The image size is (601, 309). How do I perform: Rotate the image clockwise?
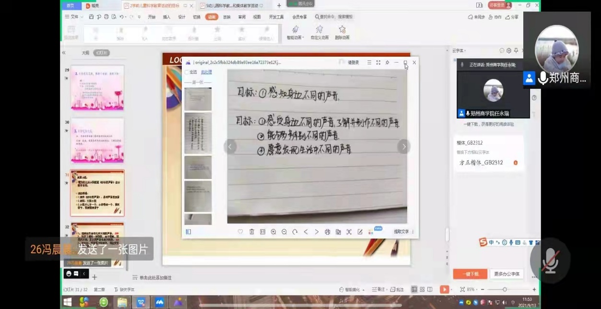(295, 232)
